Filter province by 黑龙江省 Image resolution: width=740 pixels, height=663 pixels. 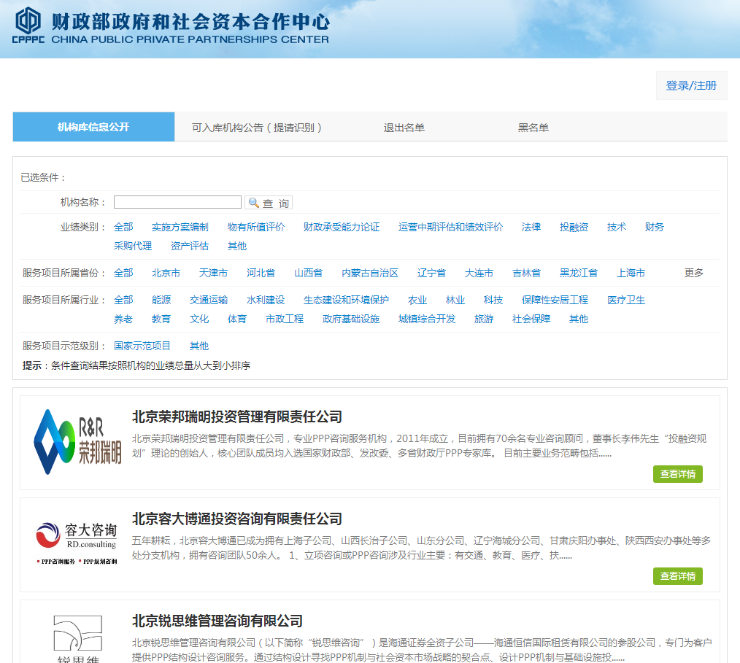click(x=579, y=273)
